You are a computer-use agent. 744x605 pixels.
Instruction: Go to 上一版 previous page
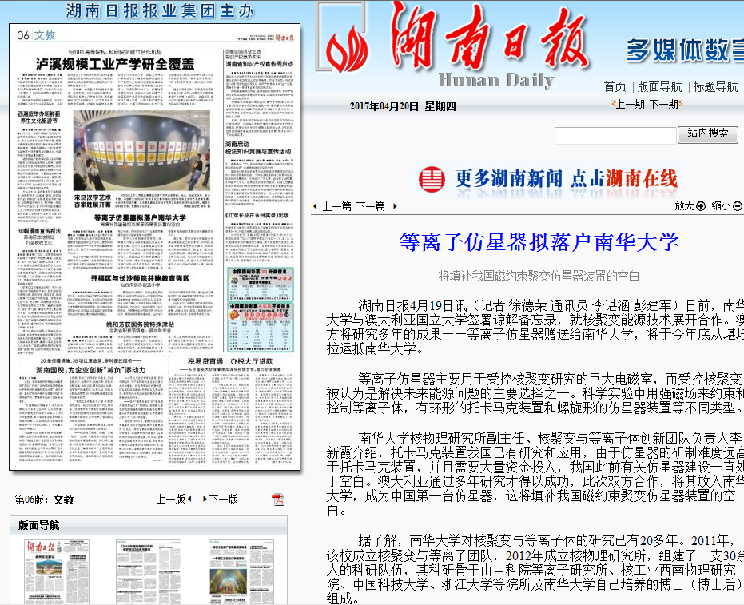[x=171, y=499]
